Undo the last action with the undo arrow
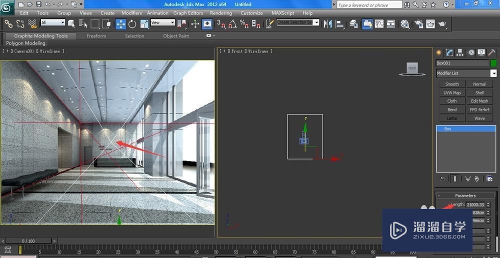The image size is (500, 258). pos(47,4)
